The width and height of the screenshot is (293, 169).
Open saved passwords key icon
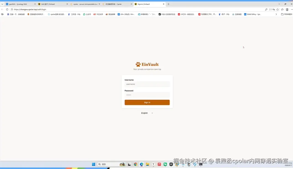click(x=266, y=9)
